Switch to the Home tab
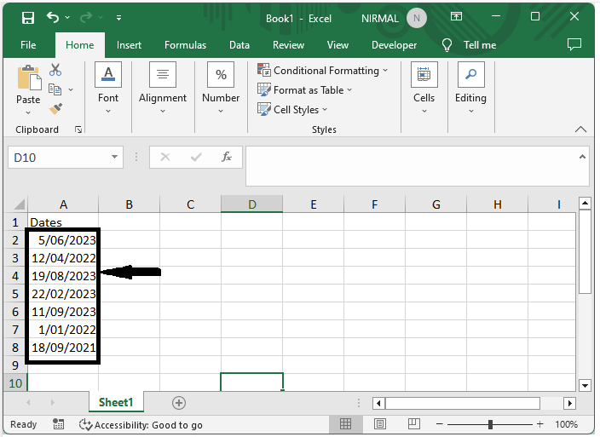This screenshot has width=600, height=437. [79, 45]
